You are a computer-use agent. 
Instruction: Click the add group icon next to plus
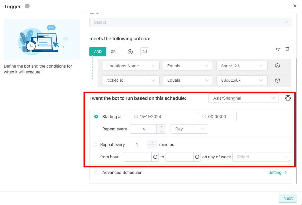pyautogui.click(x=145, y=52)
